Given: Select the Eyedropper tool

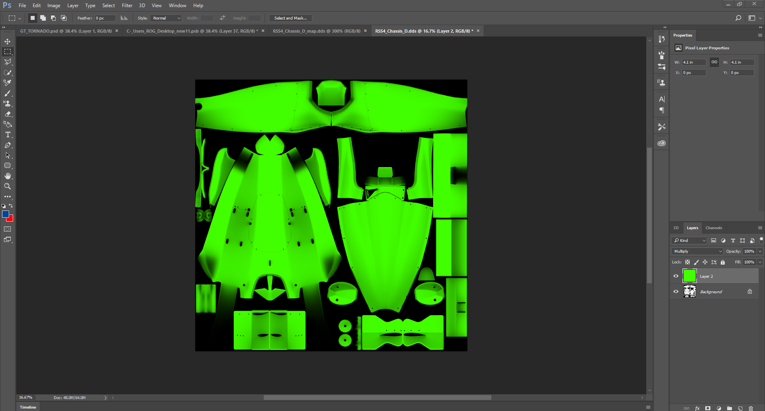Looking at the screenshot, I should 8,83.
